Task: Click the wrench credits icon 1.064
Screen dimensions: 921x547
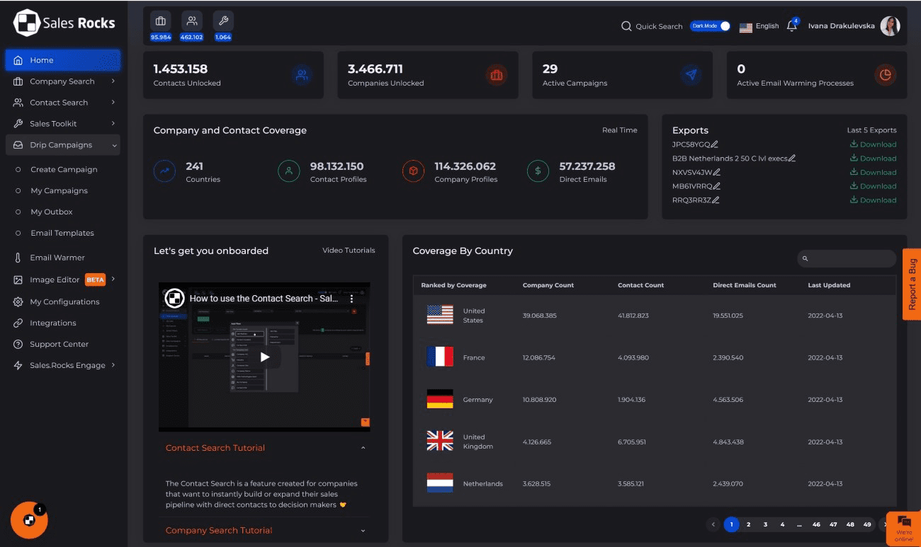Action: [223, 21]
